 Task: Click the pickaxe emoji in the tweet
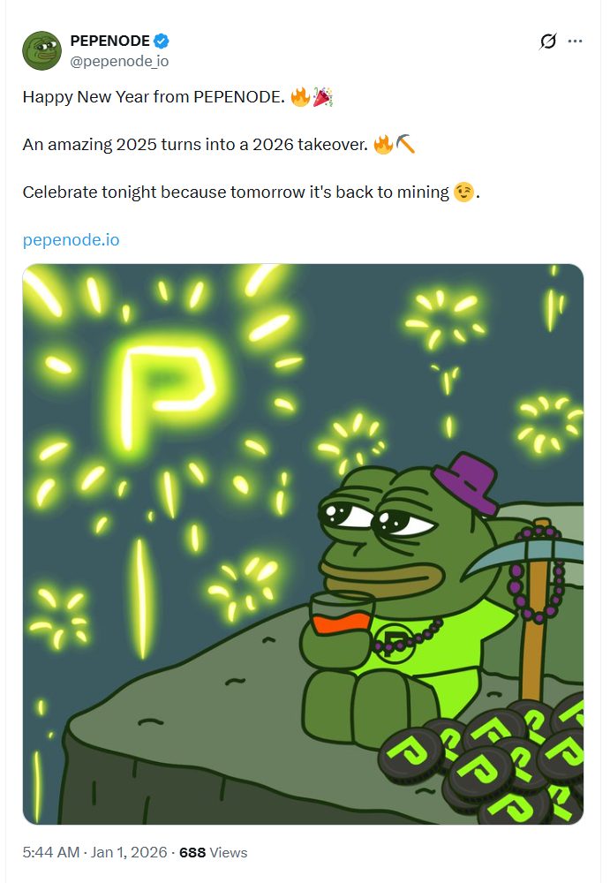click(x=405, y=144)
